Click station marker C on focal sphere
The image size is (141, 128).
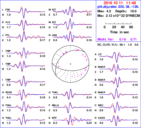(83, 55)
